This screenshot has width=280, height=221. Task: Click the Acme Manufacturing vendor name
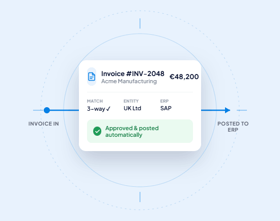pos(129,81)
